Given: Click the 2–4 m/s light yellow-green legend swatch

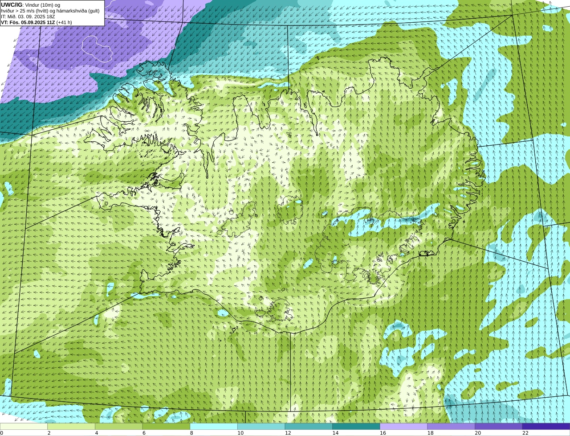Looking at the screenshot, I should [x=71, y=427].
